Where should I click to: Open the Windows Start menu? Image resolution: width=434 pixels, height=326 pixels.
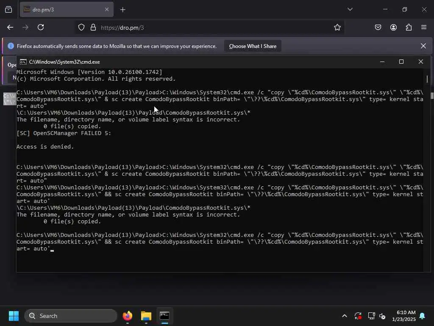pyautogui.click(x=14, y=316)
